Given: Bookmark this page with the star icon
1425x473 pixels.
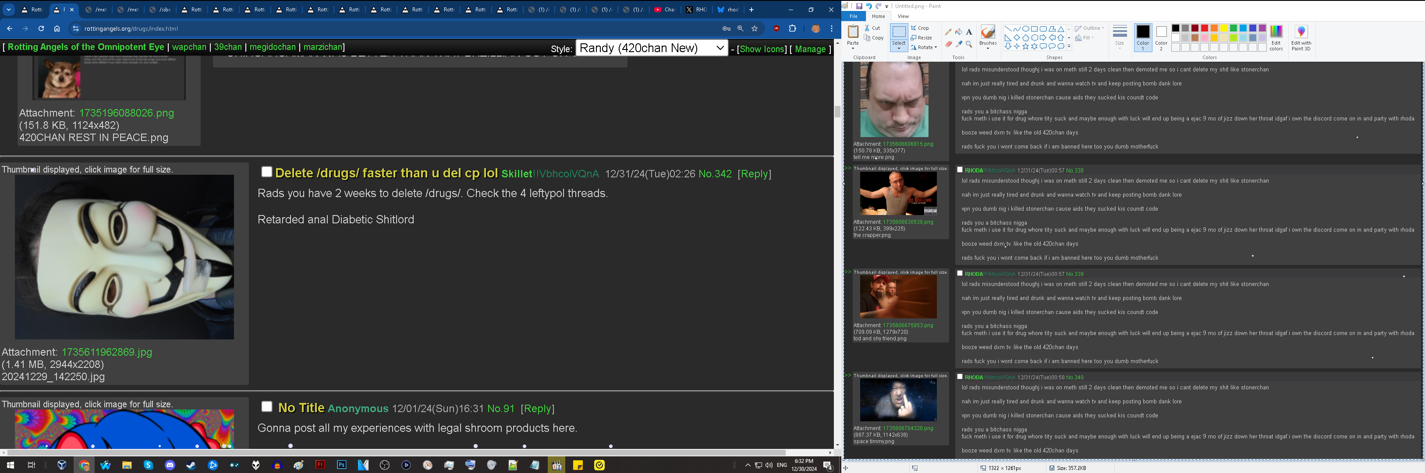Looking at the screenshot, I should [755, 28].
